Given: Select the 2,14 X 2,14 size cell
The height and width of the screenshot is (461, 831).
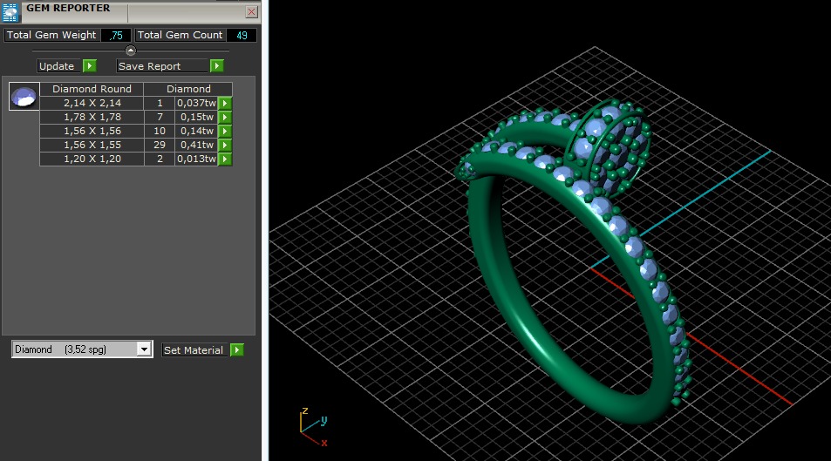Looking at the screenshot, I should (x=92, y=103).
